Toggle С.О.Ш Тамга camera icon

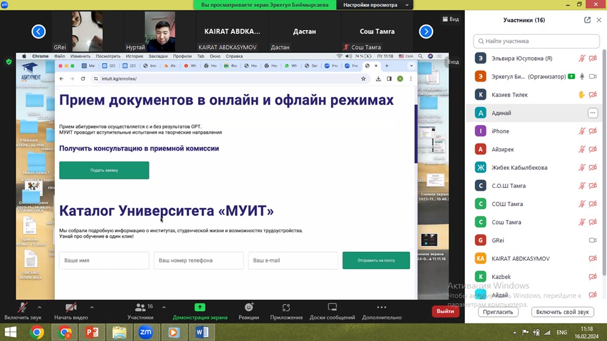(593, 185)
